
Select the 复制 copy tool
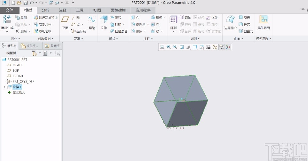(21, 17)
